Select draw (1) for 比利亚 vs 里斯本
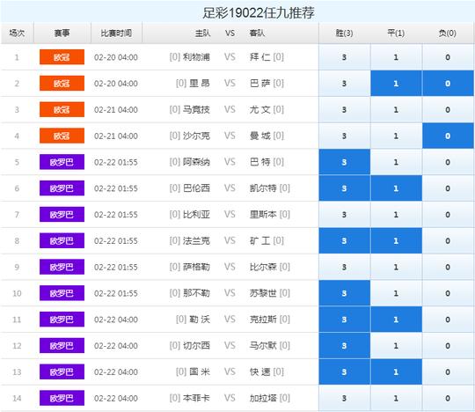The width and height of the screenshot is (475, 412). (396, 214)
